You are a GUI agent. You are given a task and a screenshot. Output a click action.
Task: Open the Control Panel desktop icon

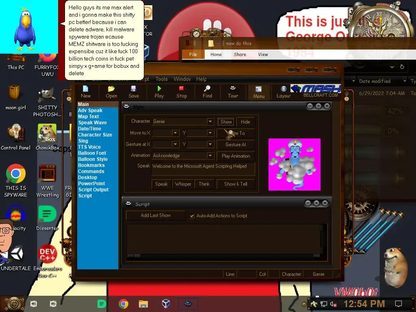coord(16,137)
